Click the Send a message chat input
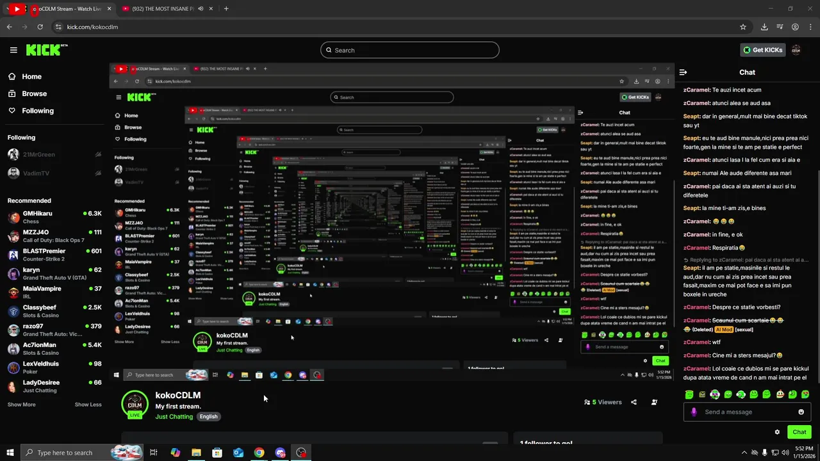 tap(747, 412)
